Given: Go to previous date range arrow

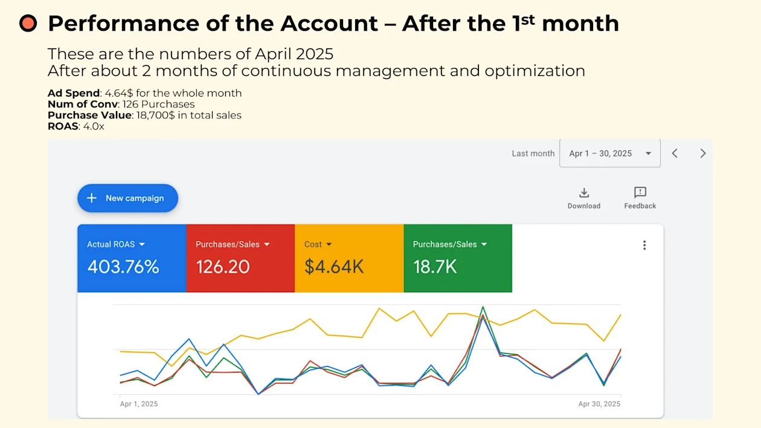Looking at the screenshot, I should (675, 153).
